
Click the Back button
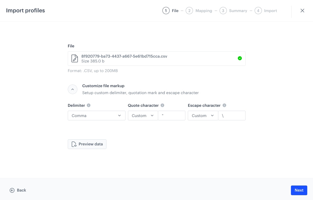[18, 190]
